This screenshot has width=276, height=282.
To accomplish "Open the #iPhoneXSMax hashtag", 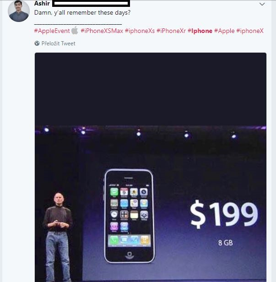I will pos(102,31).
